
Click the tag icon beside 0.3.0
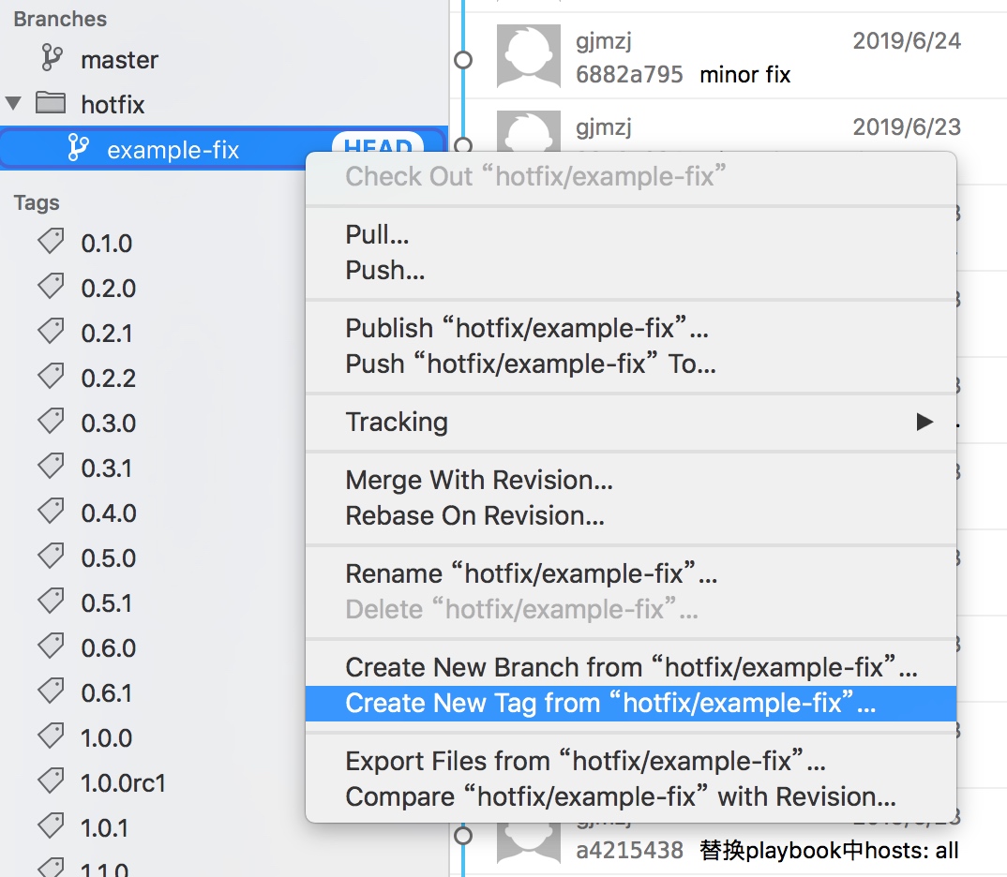pyautogui.click(x=51, y=422)
